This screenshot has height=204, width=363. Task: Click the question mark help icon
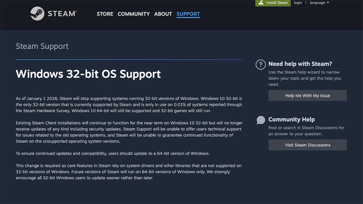pyautogui.click(x=261, y=64)
